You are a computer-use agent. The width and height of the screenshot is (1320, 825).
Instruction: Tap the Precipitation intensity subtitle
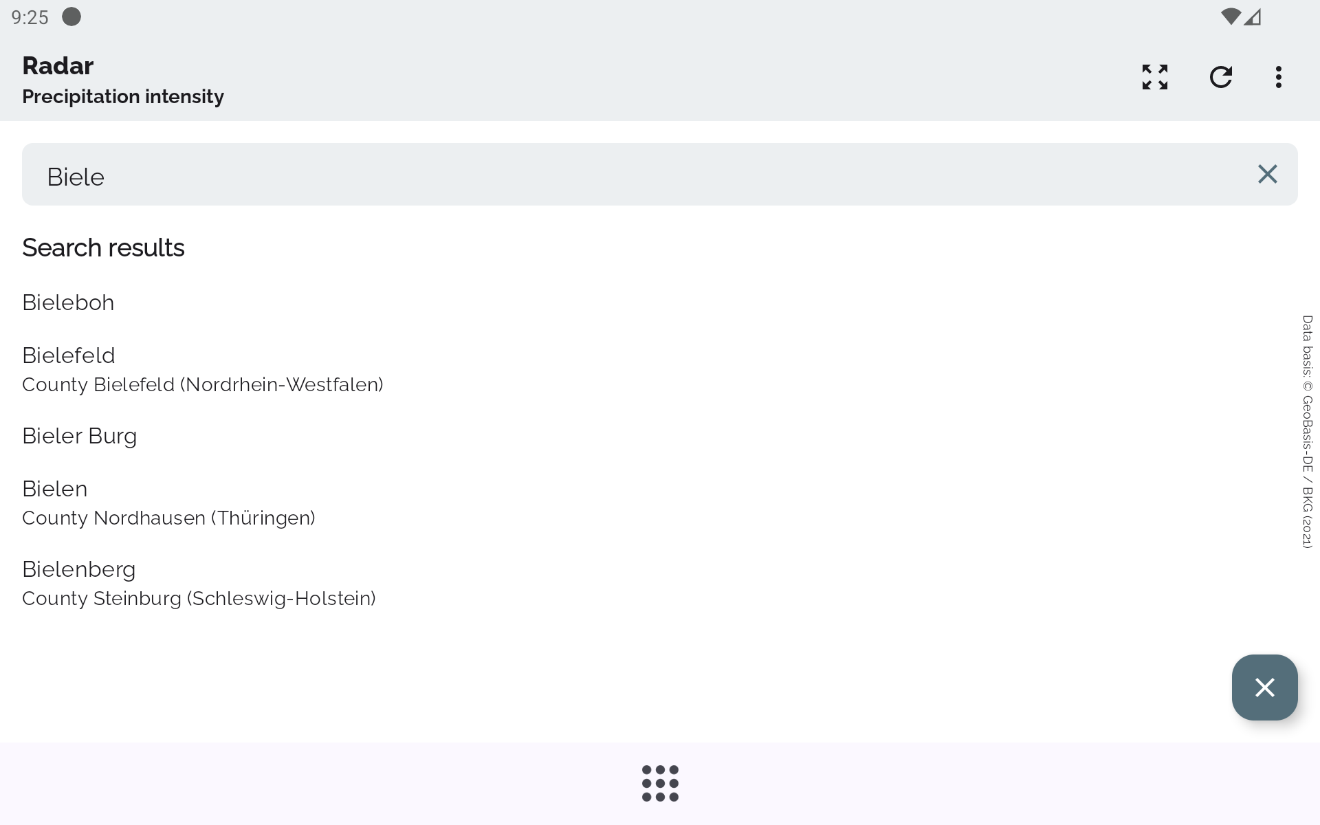click(x=123, y=97)
